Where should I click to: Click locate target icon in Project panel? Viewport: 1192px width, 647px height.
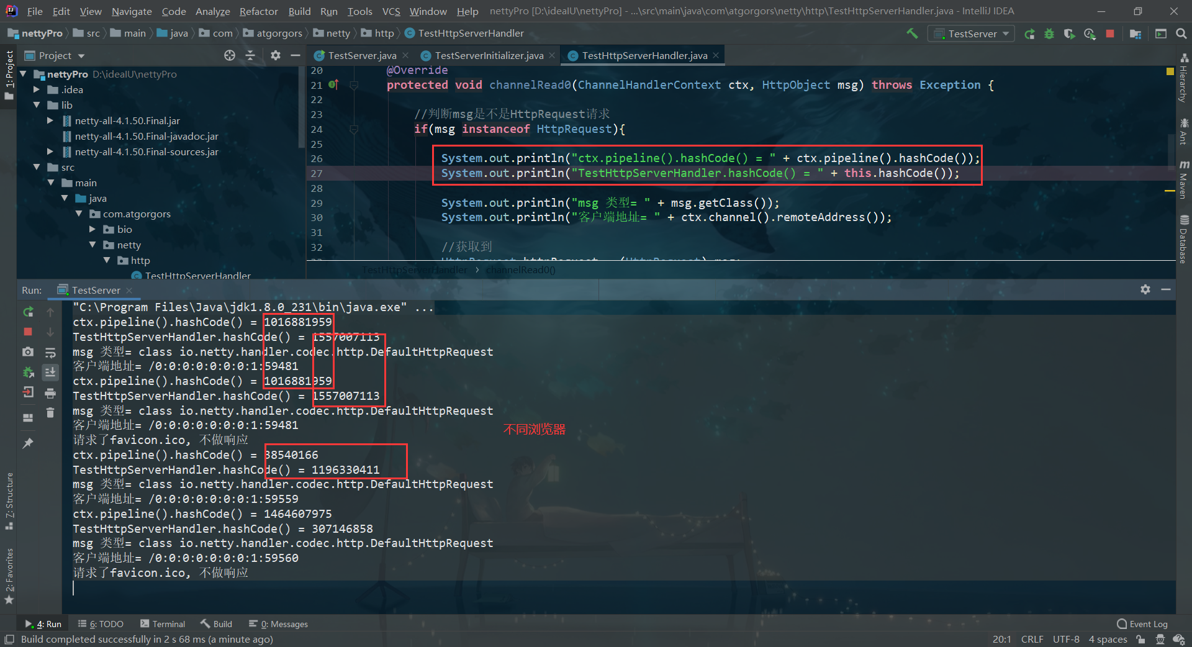tap(230, 55)
